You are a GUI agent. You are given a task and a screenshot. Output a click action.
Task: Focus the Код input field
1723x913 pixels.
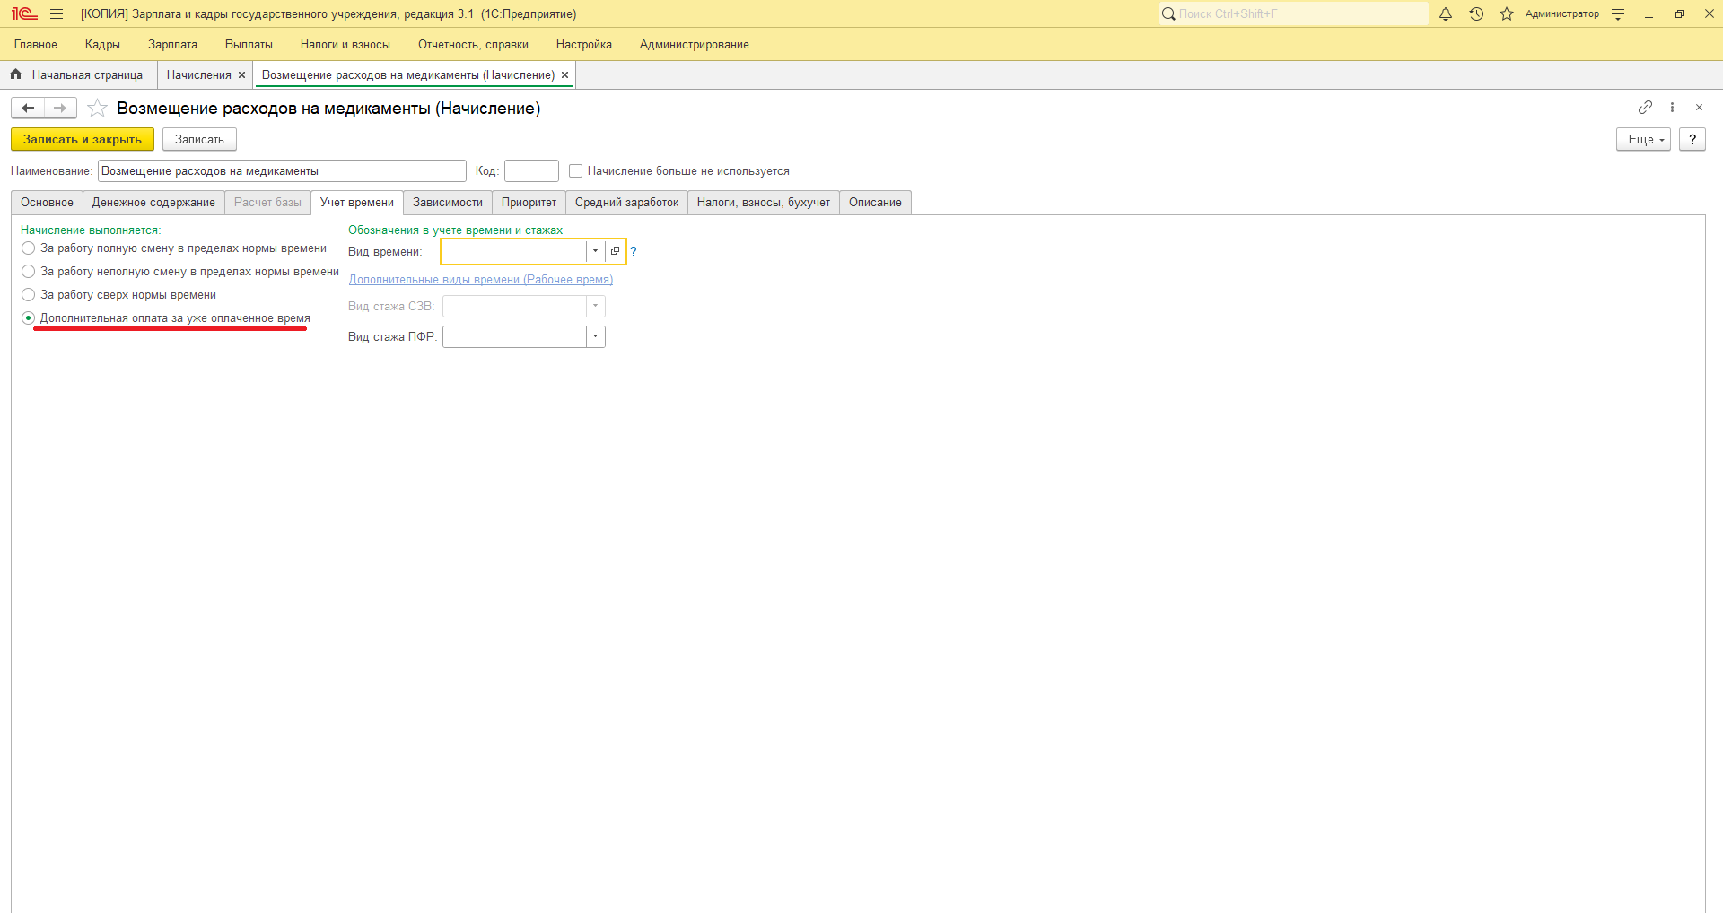click(531, 171)
